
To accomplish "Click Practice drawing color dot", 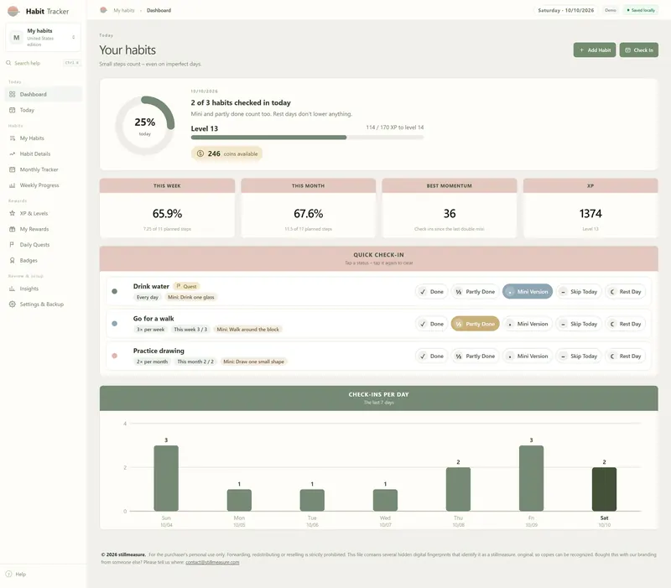I will tap(114, 356).
